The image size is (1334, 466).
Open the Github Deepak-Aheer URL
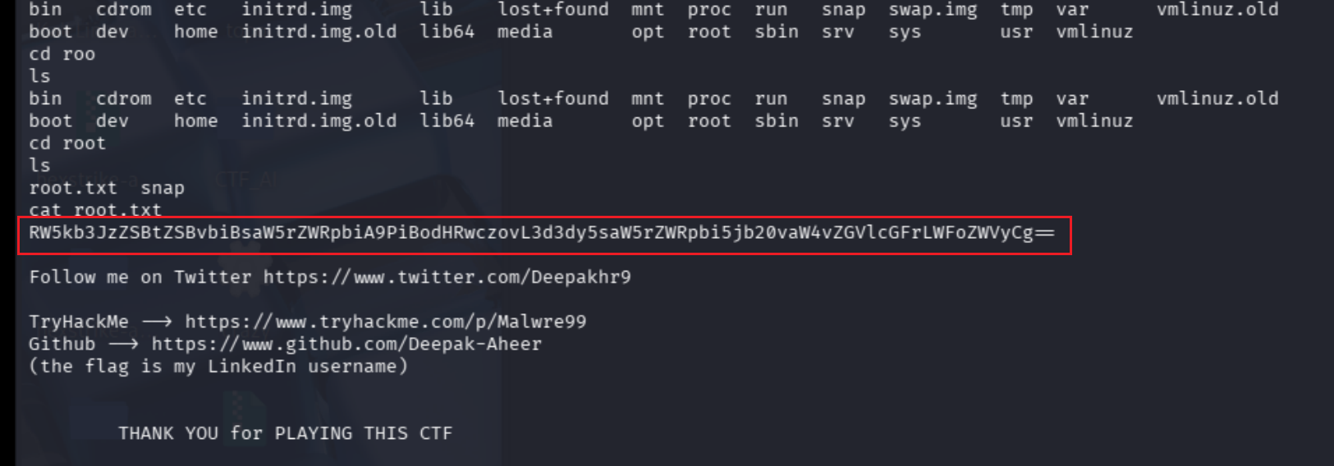[x=346, y=344]
